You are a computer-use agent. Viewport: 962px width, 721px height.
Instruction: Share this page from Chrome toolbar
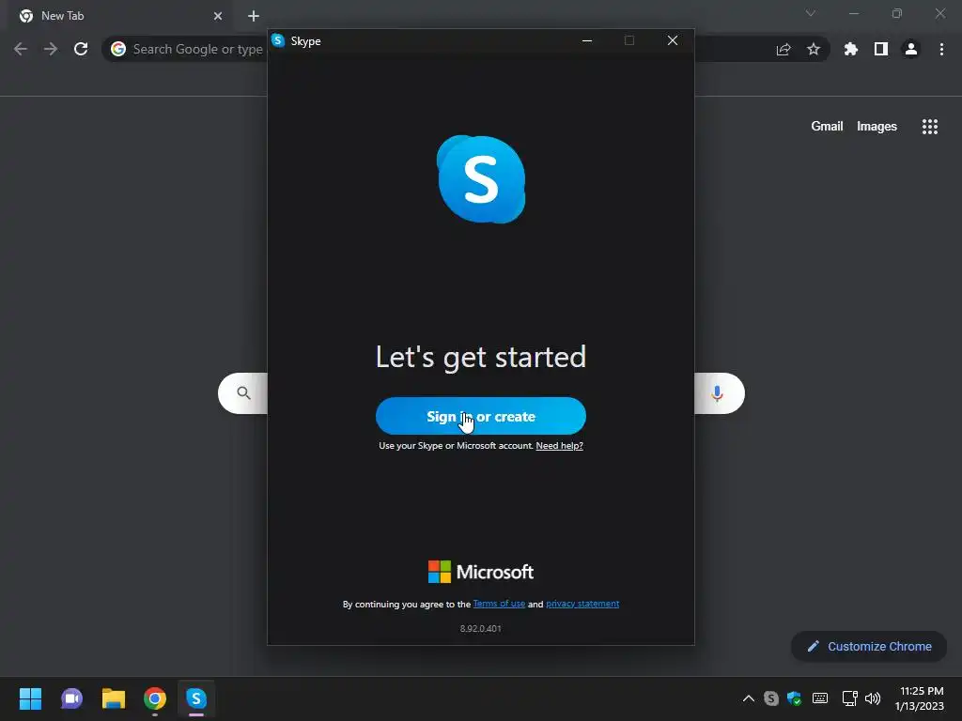coord(784,49)
